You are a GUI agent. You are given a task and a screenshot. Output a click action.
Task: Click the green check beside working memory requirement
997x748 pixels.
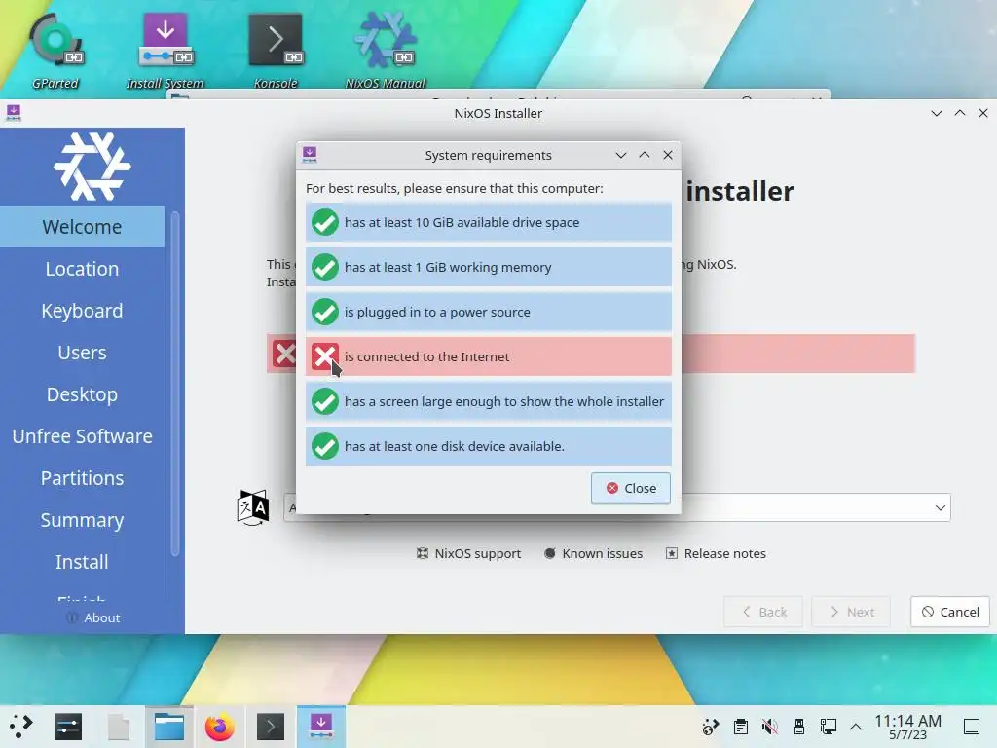(x=325, y=267)
